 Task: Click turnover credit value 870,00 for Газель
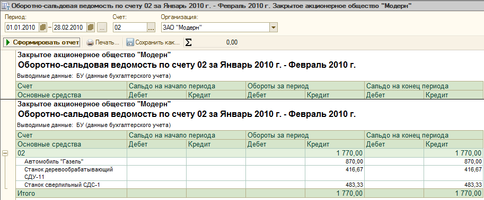point(335,161)
